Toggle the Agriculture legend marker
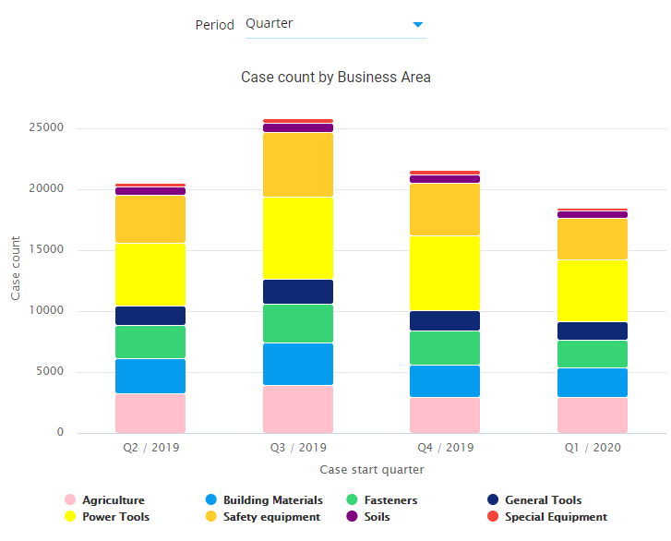Image resolution: width=671 pixels, height=541 pixels. (70, 499)
